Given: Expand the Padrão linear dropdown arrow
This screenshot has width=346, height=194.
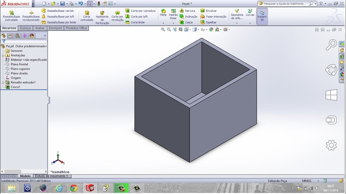Looking at the screenshot, I should 173,23.
